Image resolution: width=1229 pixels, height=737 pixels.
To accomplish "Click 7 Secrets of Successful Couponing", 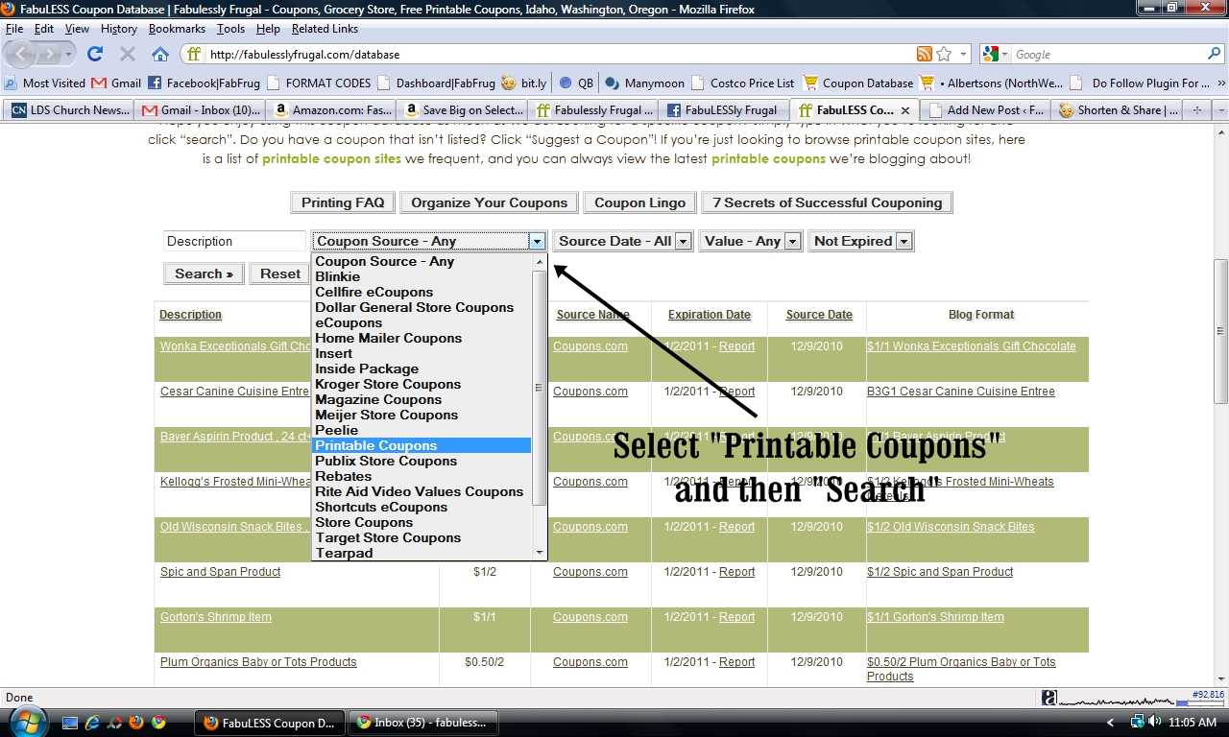I will pos(828,202).
